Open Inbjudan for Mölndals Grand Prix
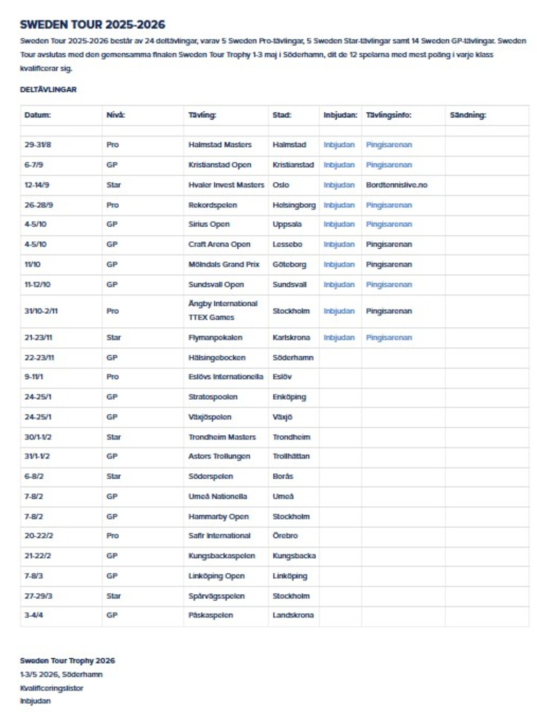Screen dimensions: 537x712 (339, 264)
